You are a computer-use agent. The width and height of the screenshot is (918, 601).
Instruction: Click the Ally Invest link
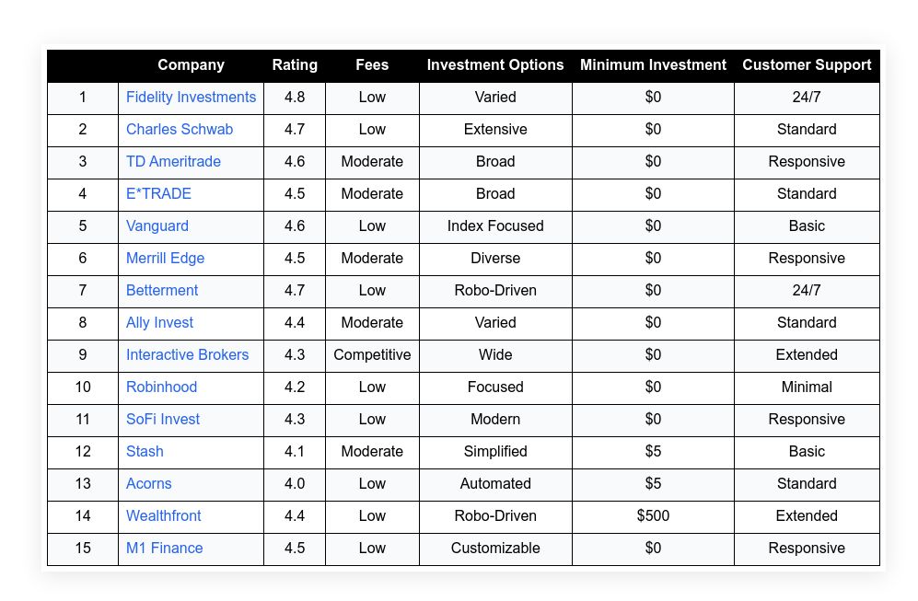pyautogui.click(x=159, y=323)
